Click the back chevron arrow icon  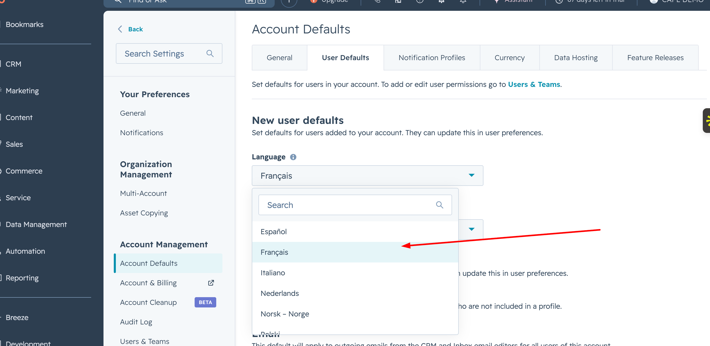(x=120, y=29)
